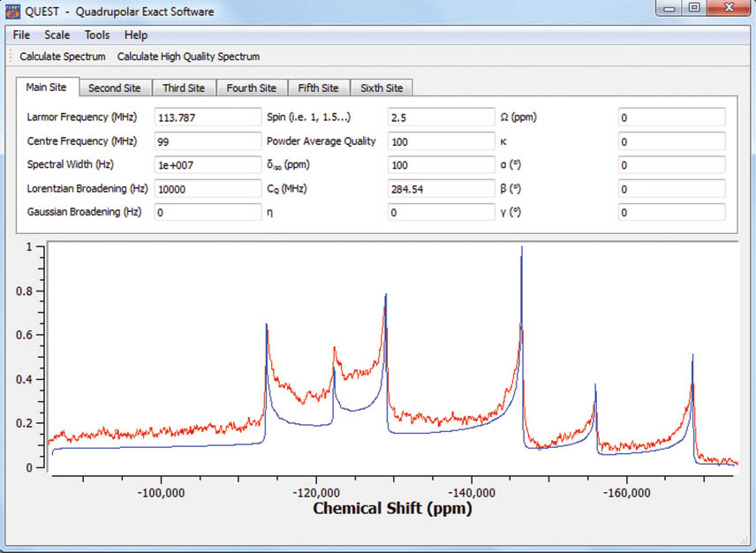The image size is (756, 553).
Task: Maximize the QUEST window
Action: tap(694, 8)
